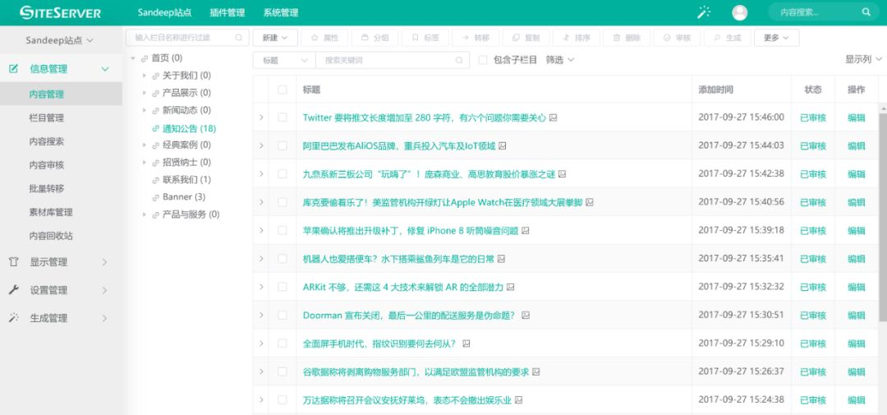Screen dimensions: 887x415
Task: Check the 苹果确认将推出升级补丁 row checkbox
Action: 283,230
